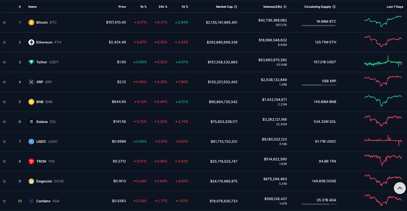Open Tether 7-day sparkline chart
This screenshot has width=407, height=211.
[x=383, y=61]
